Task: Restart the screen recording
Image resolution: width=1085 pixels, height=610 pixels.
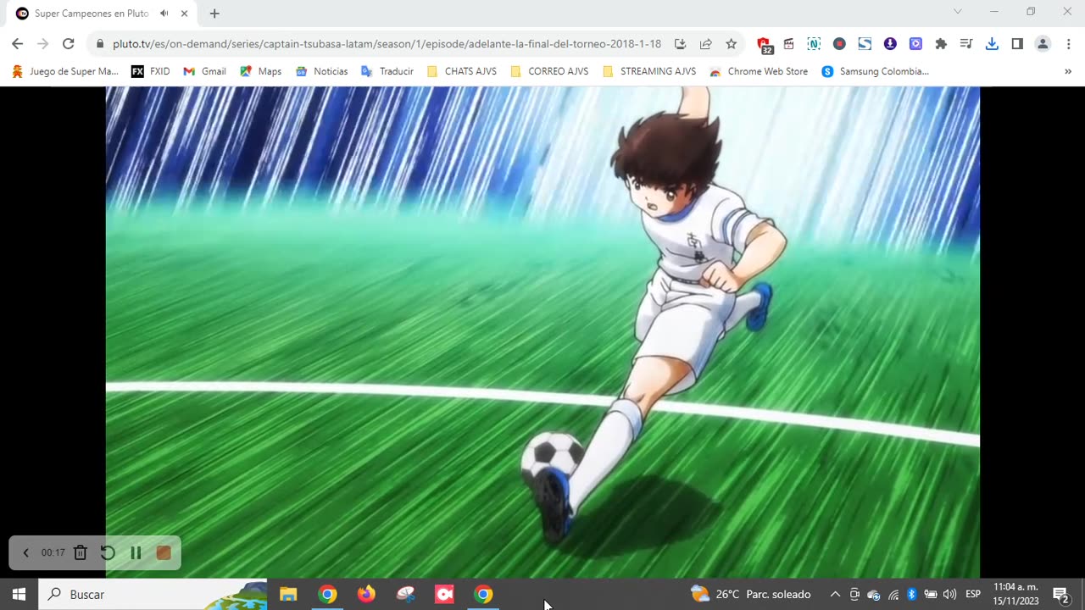Action: coord(108,552)
